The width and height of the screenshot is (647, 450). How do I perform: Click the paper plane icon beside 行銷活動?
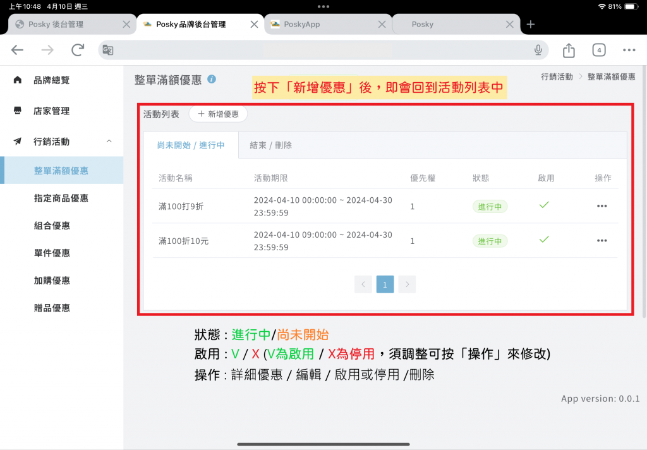click(x=17, y=141)
